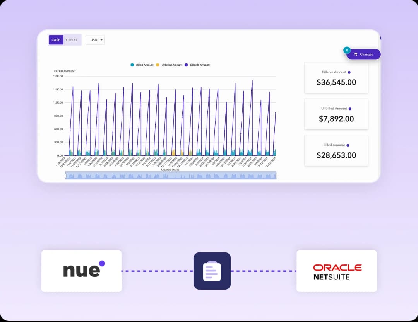Toggle the Billed Amount series in legend
The height and width of the screenshot is (322, 418).
(x=132, y=65)
